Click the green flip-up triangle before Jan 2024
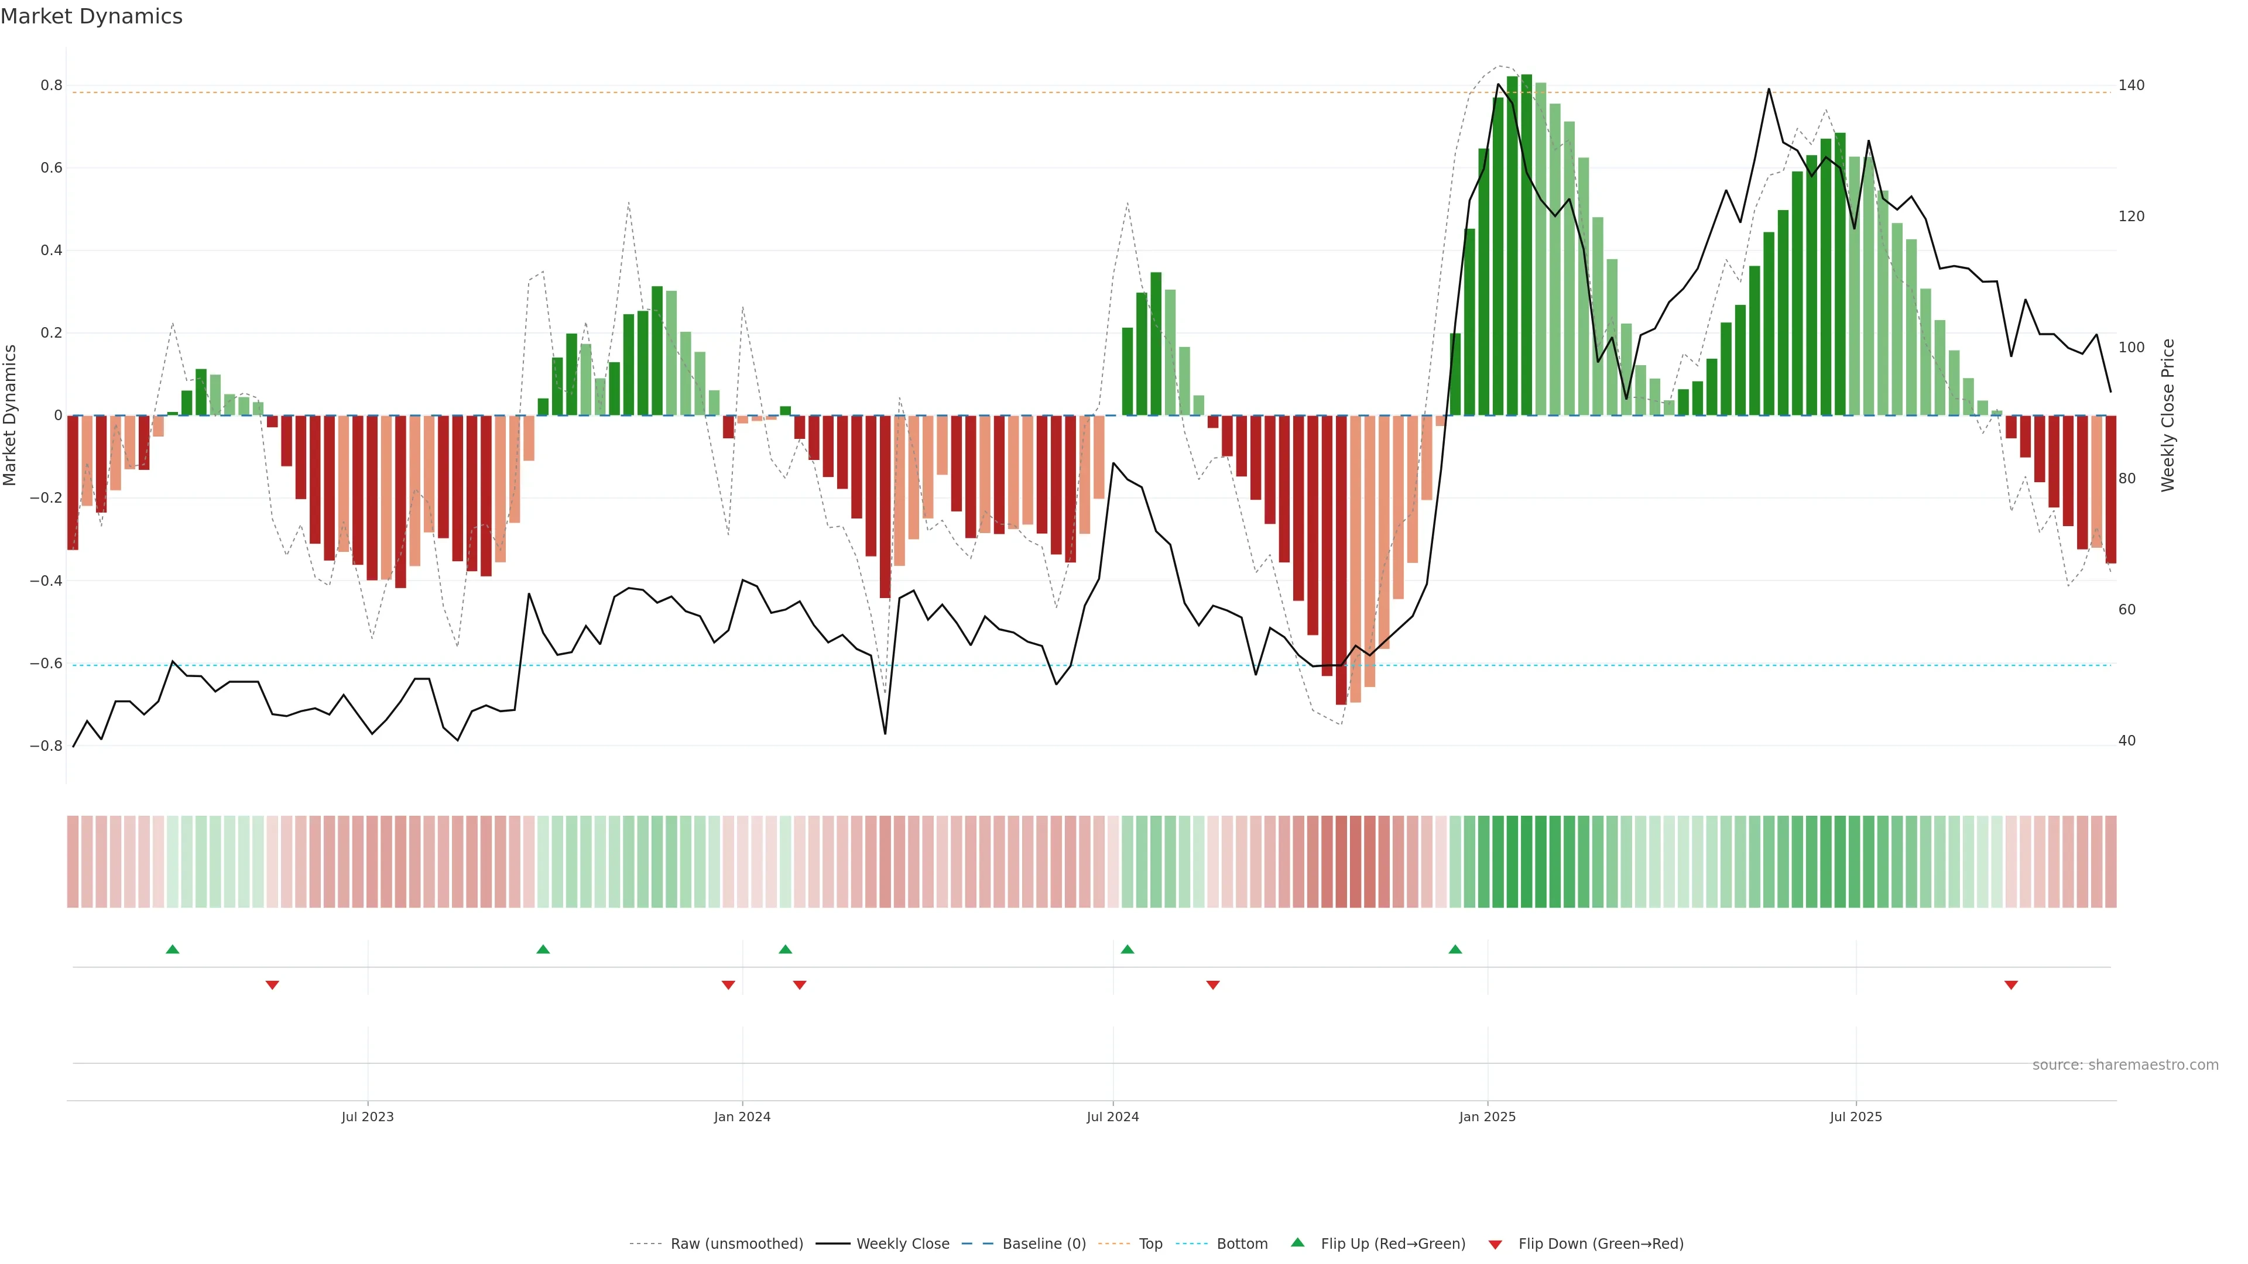The image size is (2248, 1264). click(543, 949)
